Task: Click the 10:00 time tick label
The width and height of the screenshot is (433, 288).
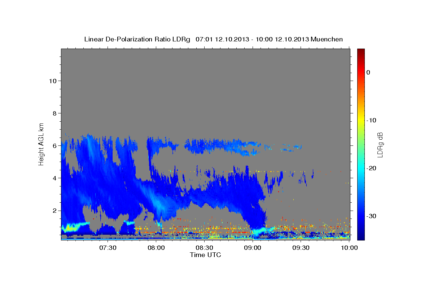Action: [349, 248]
